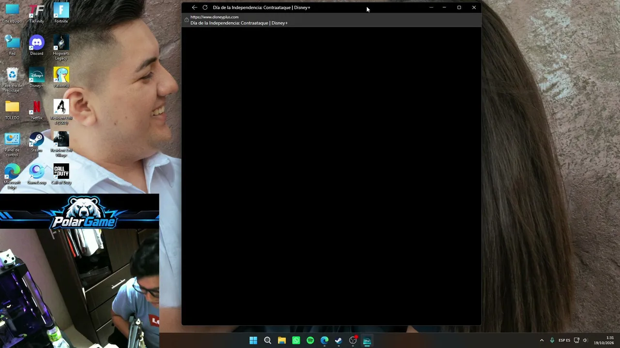This screenshot has width=620, height=348.
Task: Select the Resident Evil 4 (2005) shortcut
Action: 61,112
